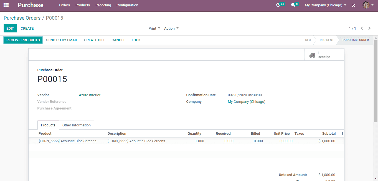The height and width of the screenshot is (181, 378).
Task: Click the row subtotal $ 1,000.00
Action: [x=327, y=141]
